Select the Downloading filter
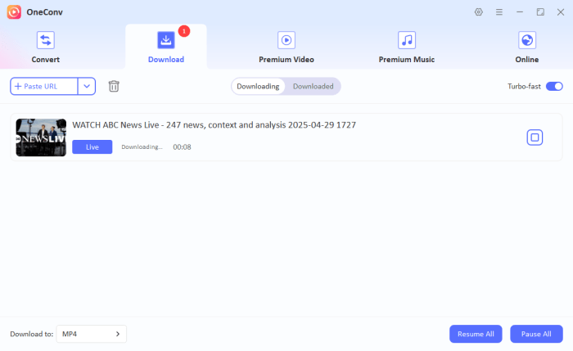The height and width of the screenshot is (351, 573). pyautogui.click(x=258, y=87)
